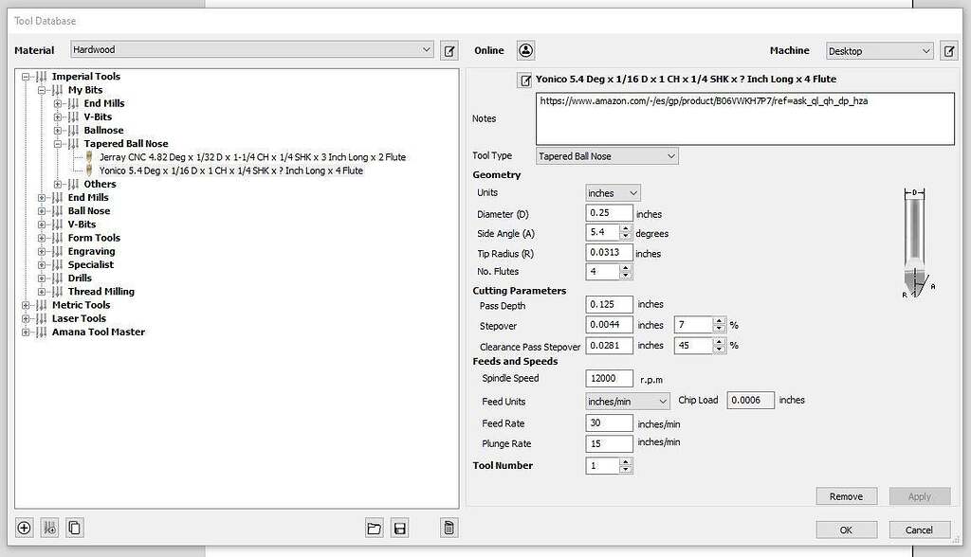
Task: Edit the Yonico tool name icon
Action: [x=525, y=80]
